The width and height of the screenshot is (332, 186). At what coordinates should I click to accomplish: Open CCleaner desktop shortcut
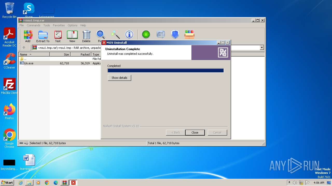(9, 61)
